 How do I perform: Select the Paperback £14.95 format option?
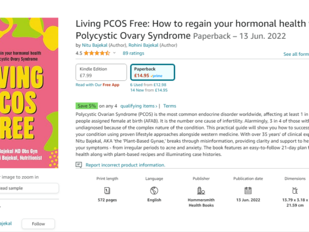point(153,72)
